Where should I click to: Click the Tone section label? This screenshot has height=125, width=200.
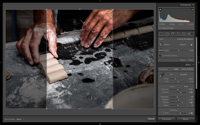click(x=172, y=86)
